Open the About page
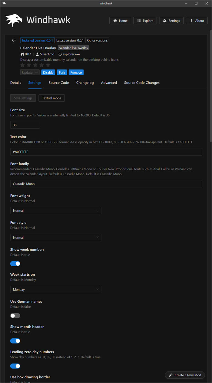The image size is (212, 383). [197, 21]
